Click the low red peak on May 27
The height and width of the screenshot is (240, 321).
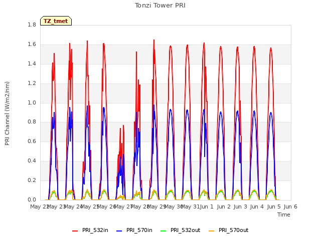[123, 125]
